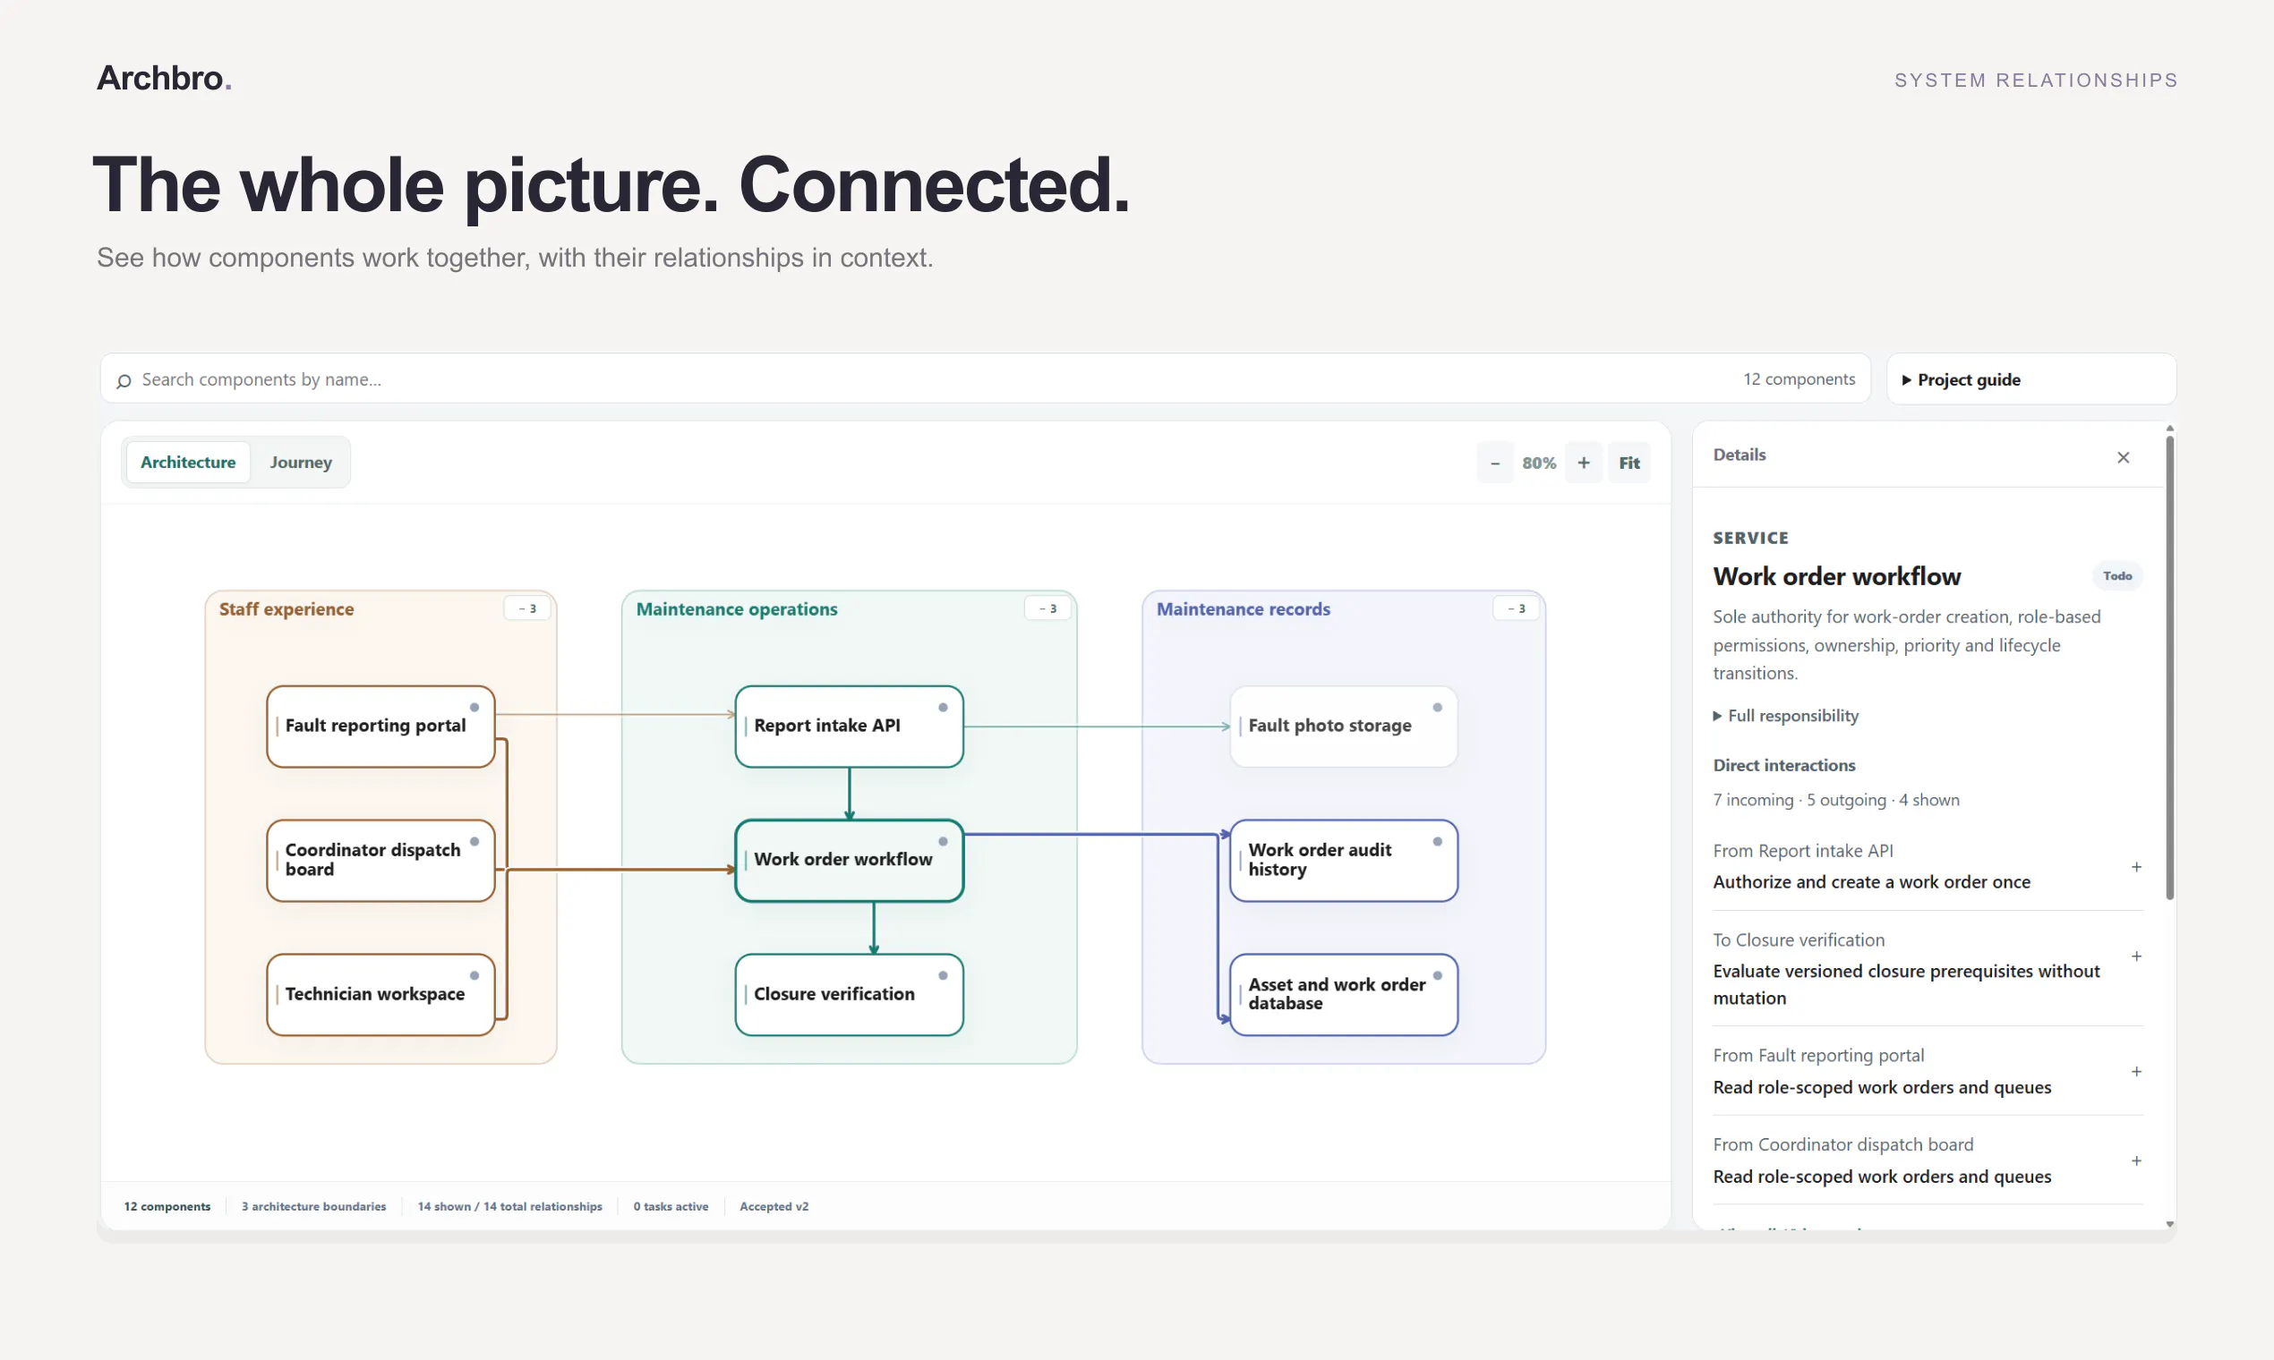Collapse the Maintenance records boundary
Screen dimensions: 2274x1360
click(1516, 608)
